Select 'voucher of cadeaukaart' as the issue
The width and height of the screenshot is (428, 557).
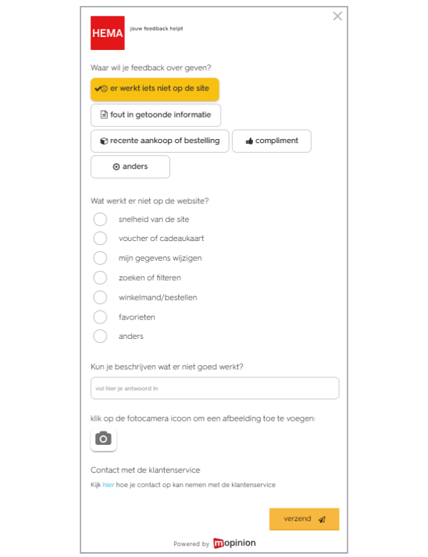100,238
